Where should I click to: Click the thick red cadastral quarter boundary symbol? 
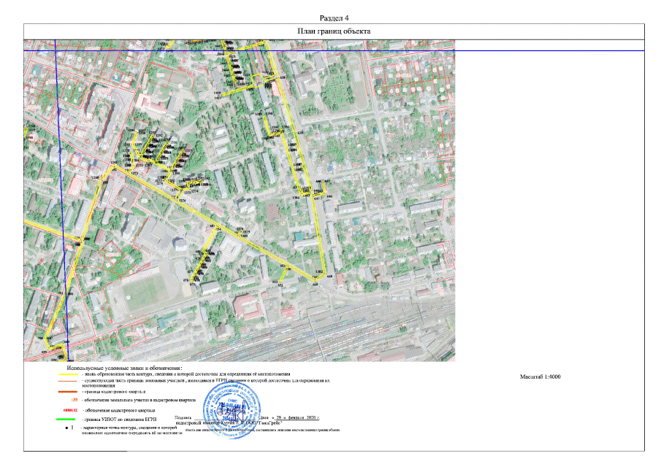point(69,392)
